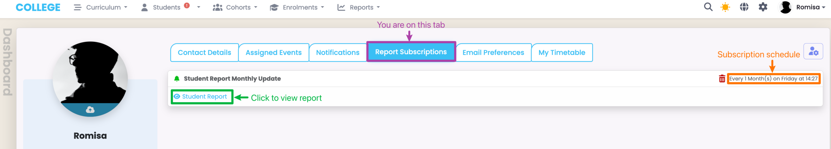This screenshot has height=149, width=831.
Task: Open the settings gear icon
Action: click(763, 7)
